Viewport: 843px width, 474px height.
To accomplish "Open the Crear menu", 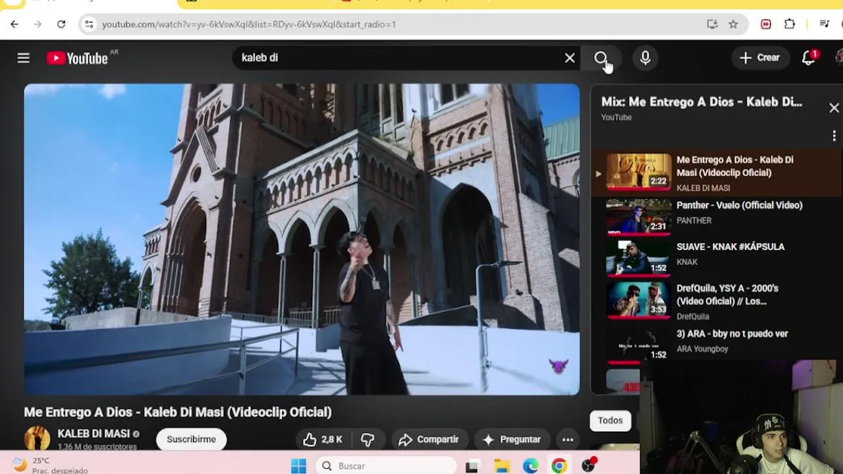I will (x=760, y=58).
